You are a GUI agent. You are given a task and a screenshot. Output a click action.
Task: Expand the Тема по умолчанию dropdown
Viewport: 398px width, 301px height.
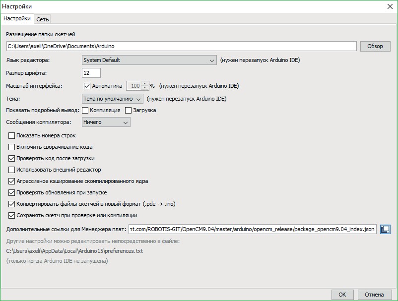point(113,99)
